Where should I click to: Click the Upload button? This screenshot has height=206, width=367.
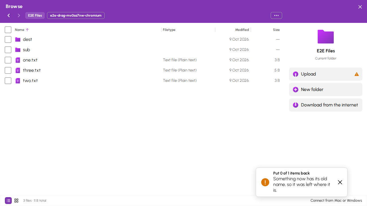click(326, 74)
